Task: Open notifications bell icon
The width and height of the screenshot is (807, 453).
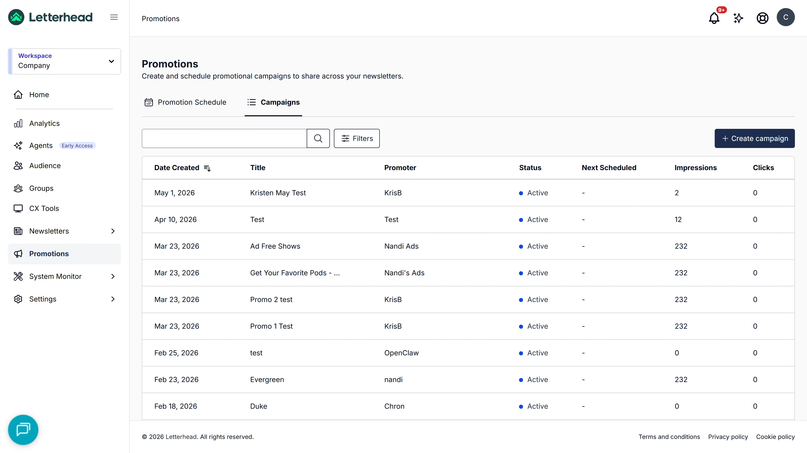Action: click(x=714, y=18)
